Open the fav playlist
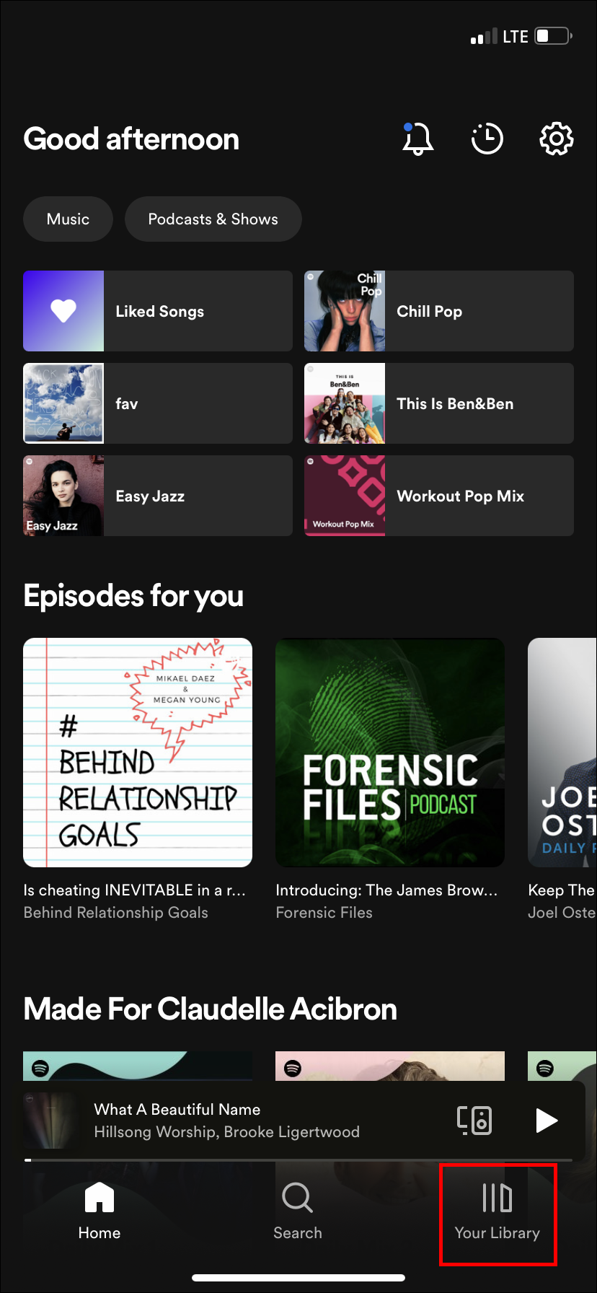Image resolution: width=597 pixels, height=1293 pixels. coord(158,403)
